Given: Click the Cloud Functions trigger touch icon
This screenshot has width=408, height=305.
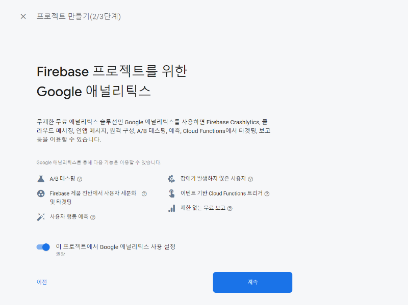Looking at the screenshot, I should click(x=171, y=193).
